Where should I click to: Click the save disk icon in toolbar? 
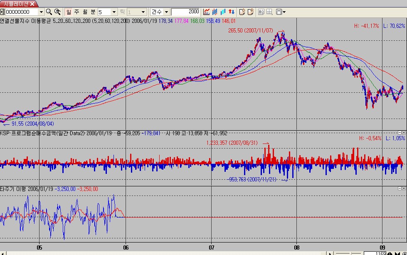279,12
